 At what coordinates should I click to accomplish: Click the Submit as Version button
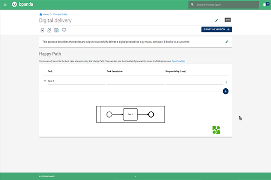(x=216, y=29)
